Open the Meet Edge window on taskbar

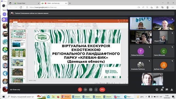128,97
